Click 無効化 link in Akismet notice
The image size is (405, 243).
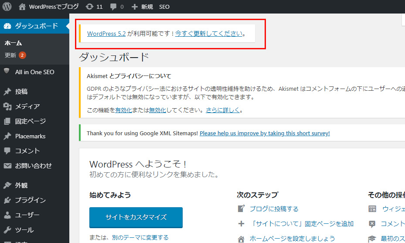(x=157, y=110)
